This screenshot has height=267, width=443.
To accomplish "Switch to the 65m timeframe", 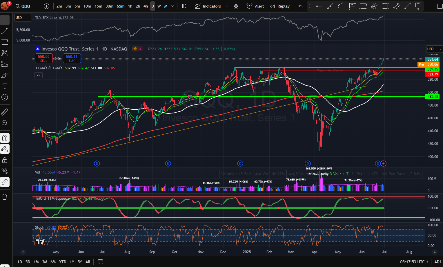I will tap(121, 6).
